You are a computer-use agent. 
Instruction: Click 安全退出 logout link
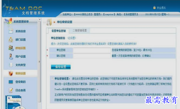(161, 8)
